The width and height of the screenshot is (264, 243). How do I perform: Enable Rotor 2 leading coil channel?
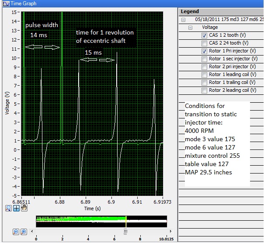204,90
